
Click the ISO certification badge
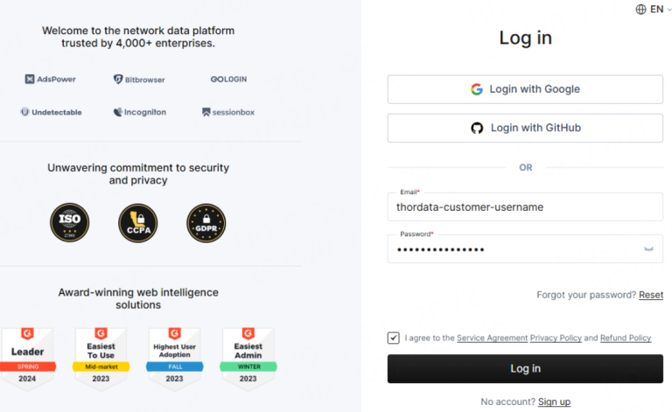pos(70,222)
